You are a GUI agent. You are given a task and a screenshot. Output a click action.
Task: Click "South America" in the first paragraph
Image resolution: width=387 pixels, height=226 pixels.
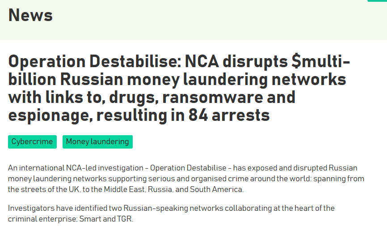pyautogui.click(x=216, y=189)
